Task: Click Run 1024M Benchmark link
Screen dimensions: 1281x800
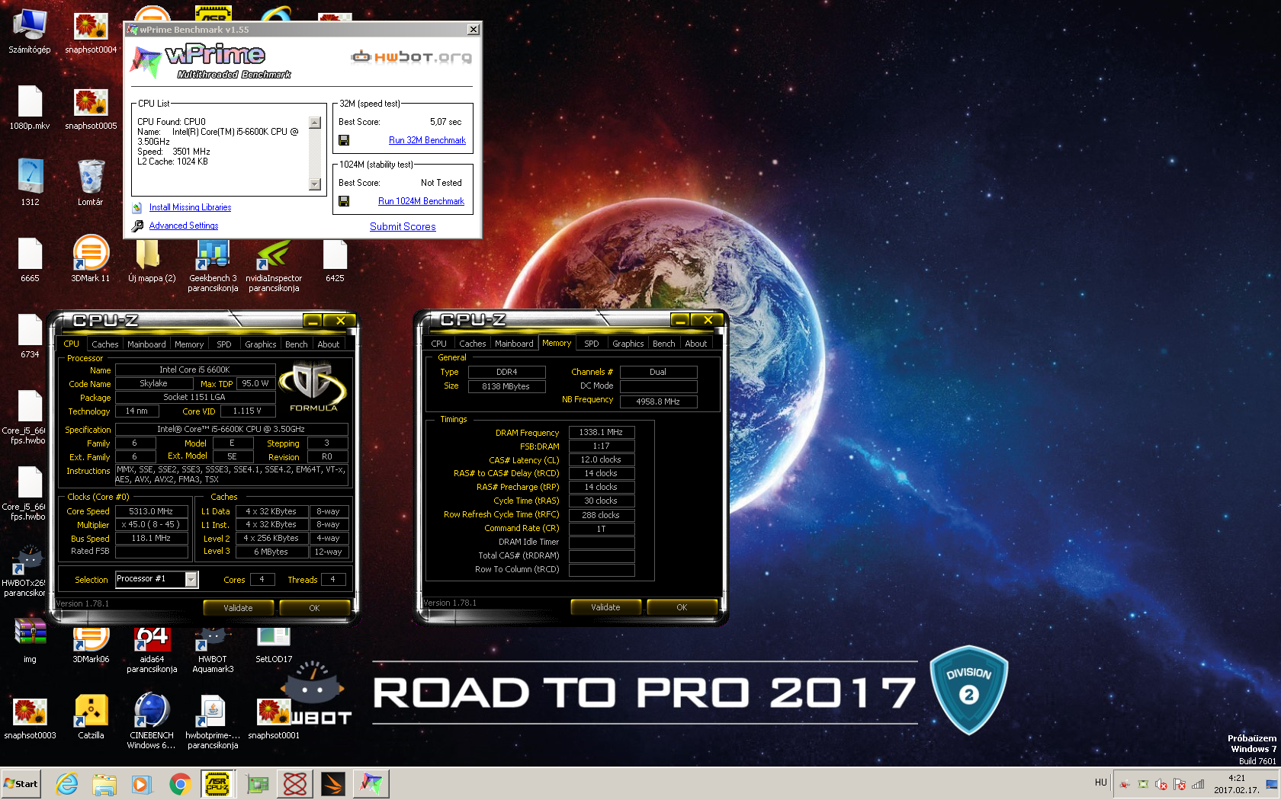Action: (x=421, y=201)
